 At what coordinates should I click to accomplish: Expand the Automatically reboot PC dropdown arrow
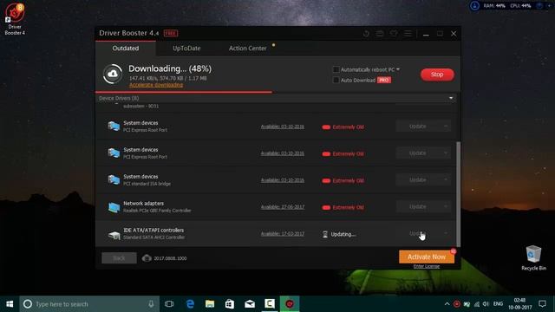coord(398,69)
